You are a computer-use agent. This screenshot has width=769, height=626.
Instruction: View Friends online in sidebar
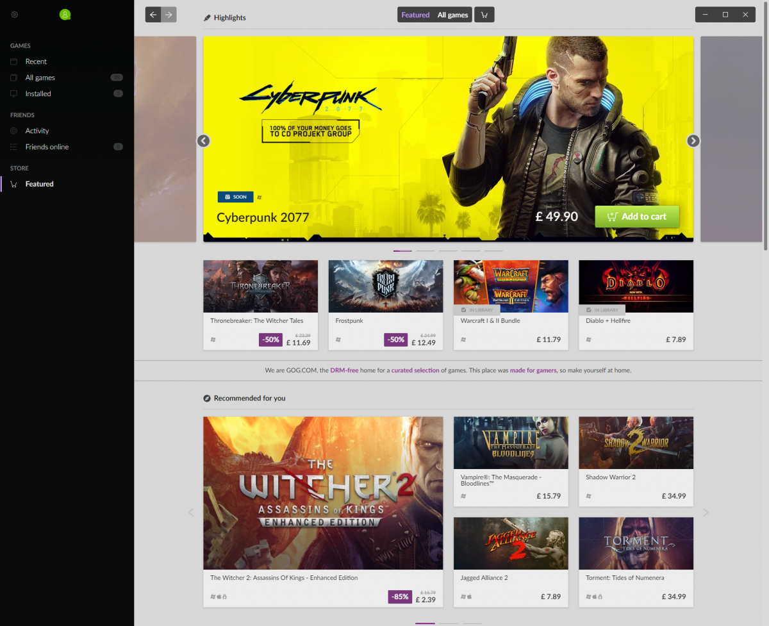[47, 147]
